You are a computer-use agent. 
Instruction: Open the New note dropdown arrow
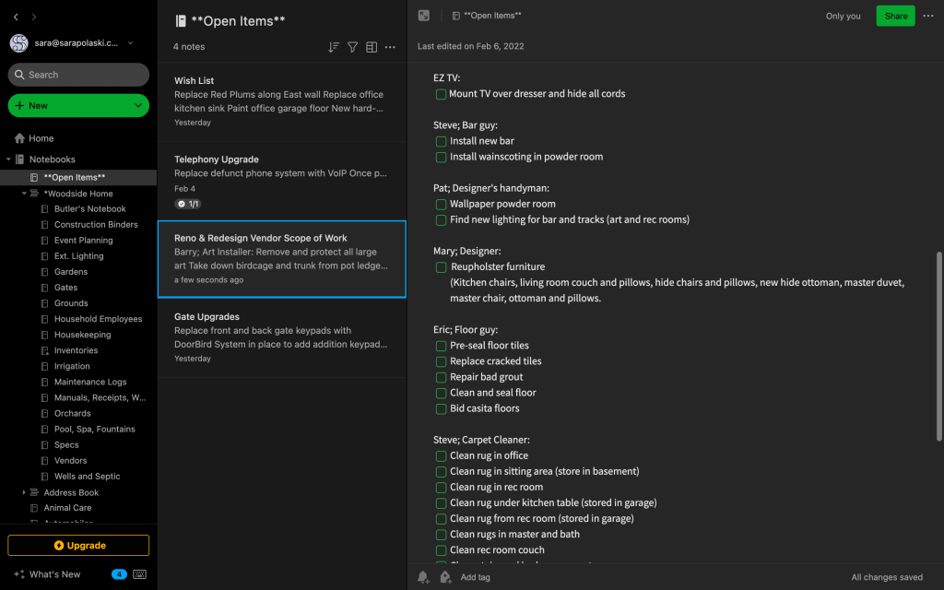coord(138,106)
